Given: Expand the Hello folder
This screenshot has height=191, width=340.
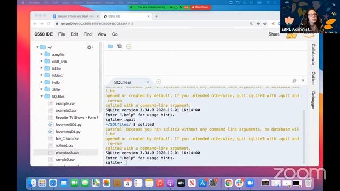Looking at the screenshot, I should [x=41, y=82].
